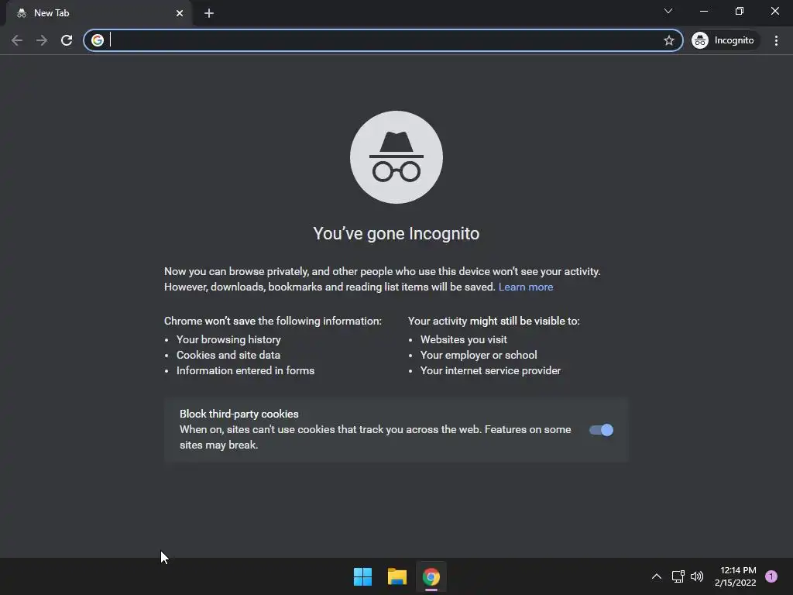
Task: Open the notification badge in tray
Action: [x=771, y=576]
